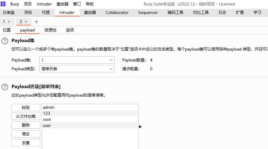Switch to the 重放器 main tab
This screenshot has height=149, width=268.
pos(90,12)
